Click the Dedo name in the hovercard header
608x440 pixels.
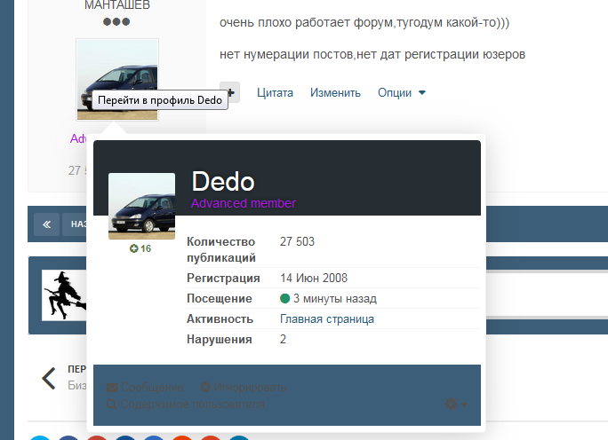[x=223, y=182]
